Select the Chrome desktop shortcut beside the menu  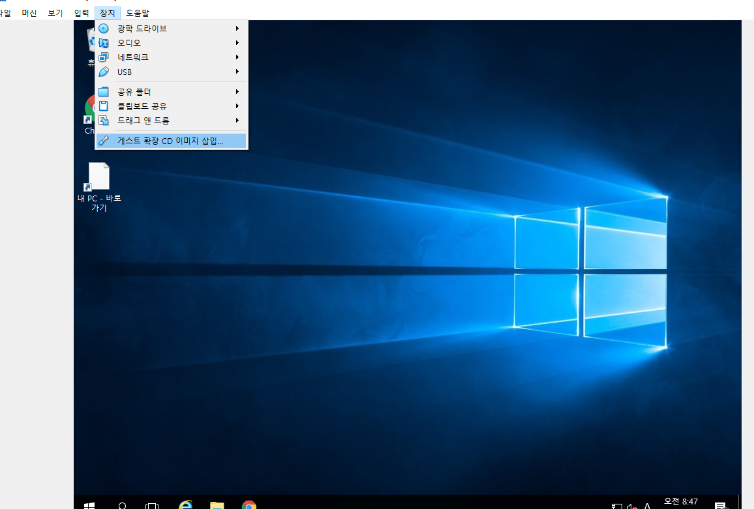[x=89, y=115]
